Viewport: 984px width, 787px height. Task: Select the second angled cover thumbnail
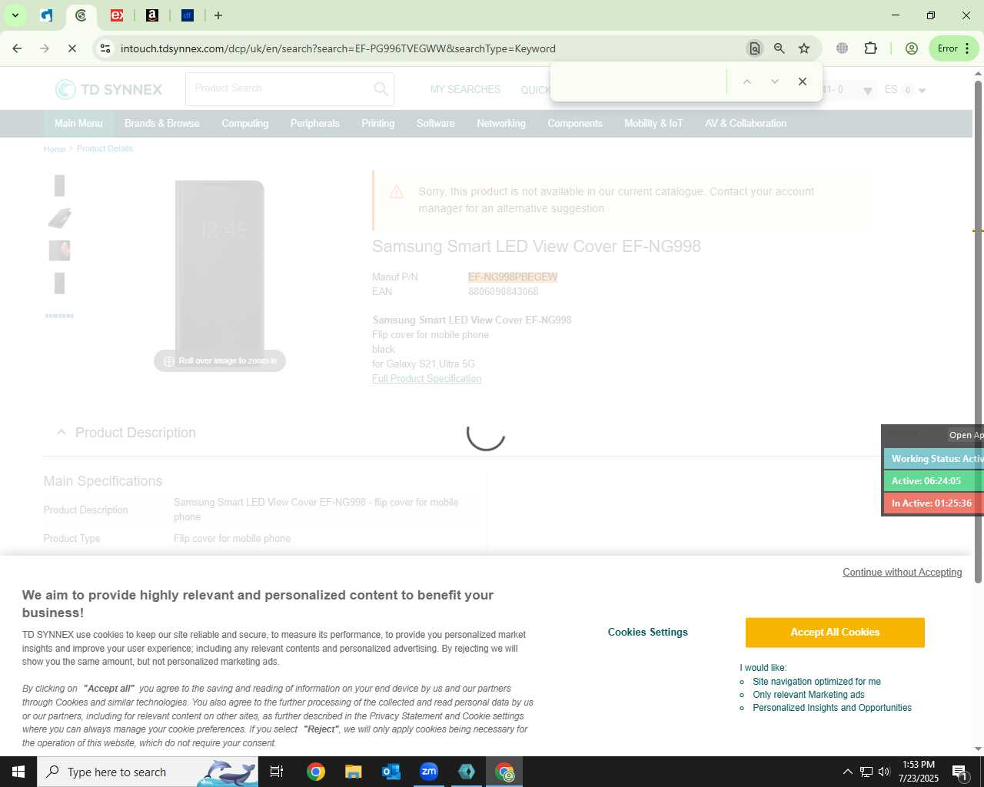(59, 218)
